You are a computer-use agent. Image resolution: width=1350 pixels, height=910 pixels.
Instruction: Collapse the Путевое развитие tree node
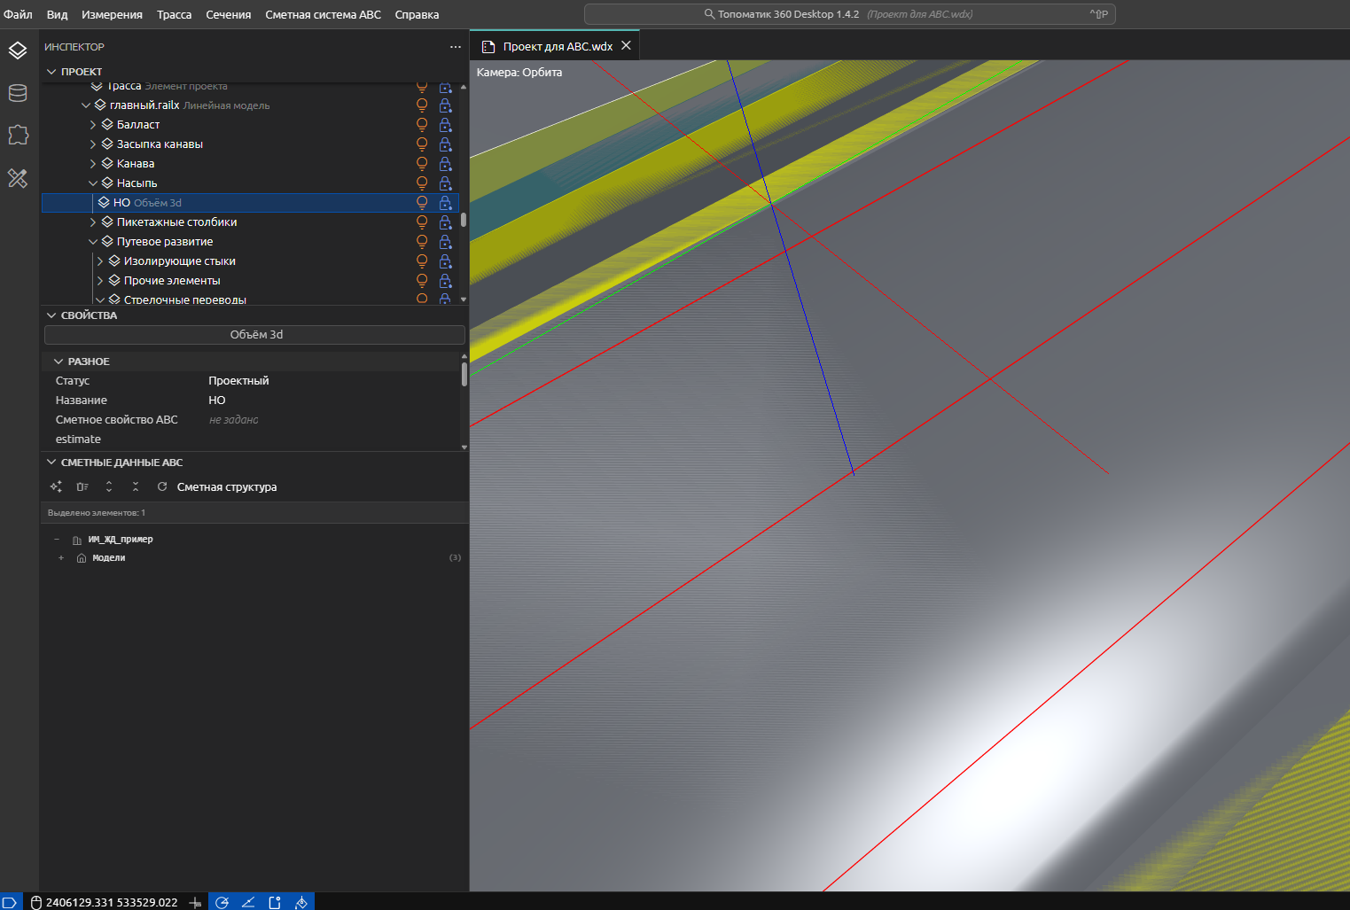point(93,242)
